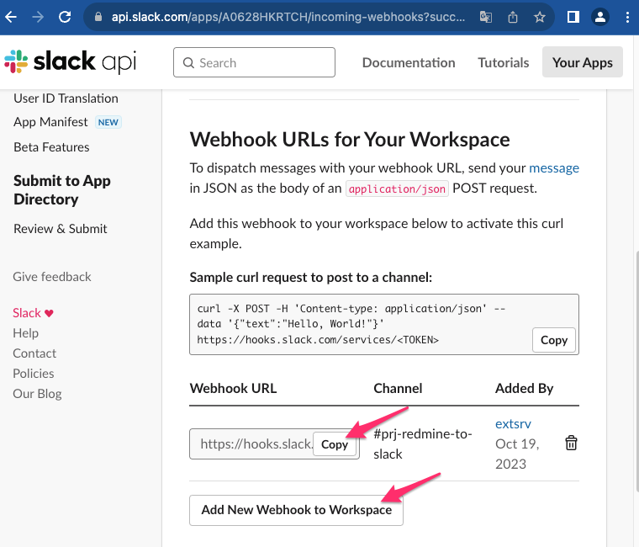The image size is (639, 547).
Task: Open Beta Features in sidebar
Action: pyautogui.click(x=51, y=146)
